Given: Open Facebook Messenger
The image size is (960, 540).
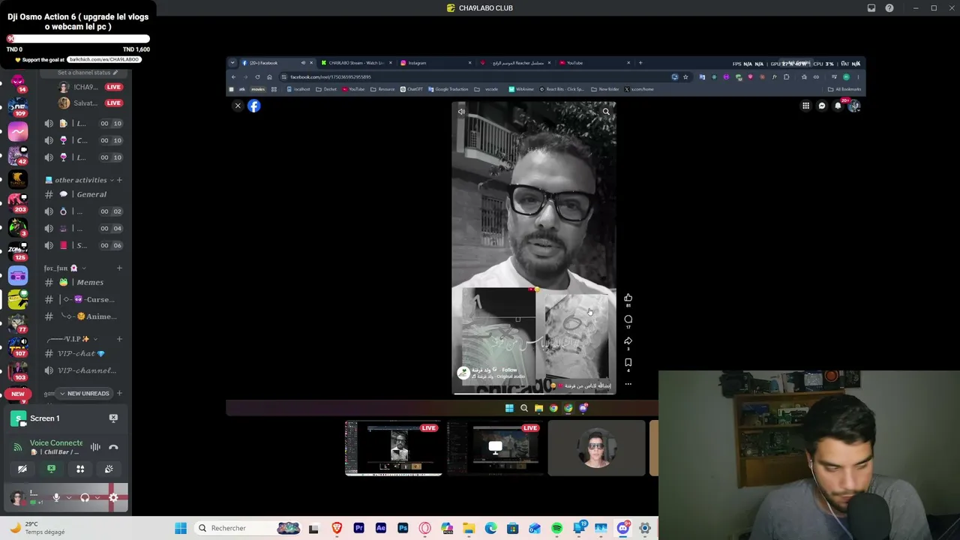Looking at the screenshot, I should coord(822,106).
